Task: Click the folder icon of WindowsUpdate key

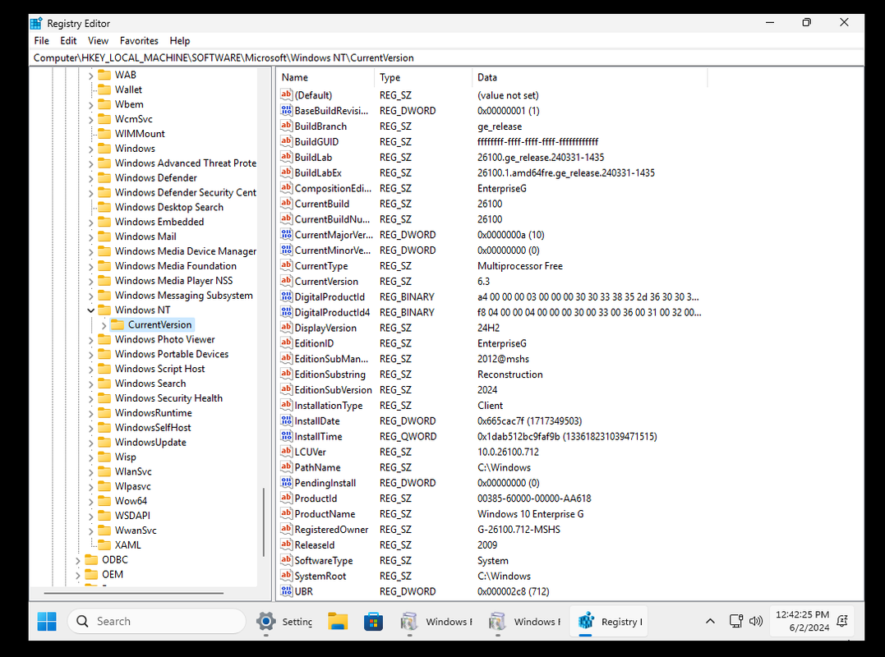Action: [104, 442]
